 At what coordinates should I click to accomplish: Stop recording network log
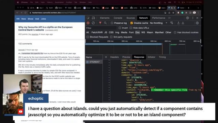pyautogui.click(x=88, y=23)
